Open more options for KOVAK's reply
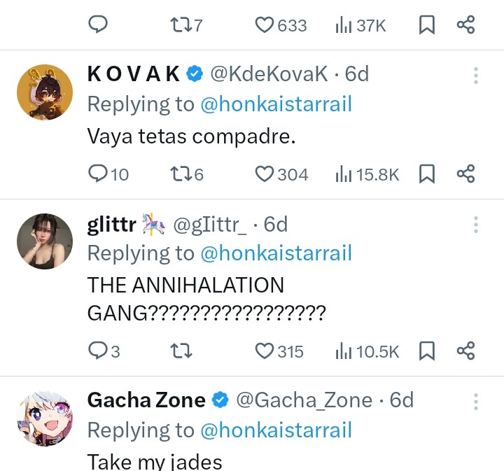 (x=476, y=76)
